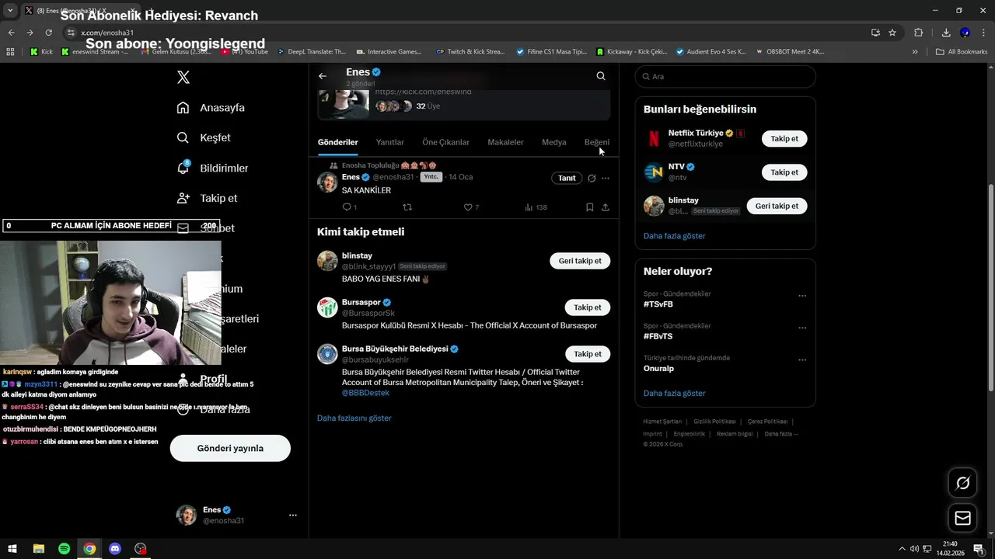Viewport: 995px width, 559px height.
Task: Open more options on SA KANKİLER post
Action: [606, 178]
